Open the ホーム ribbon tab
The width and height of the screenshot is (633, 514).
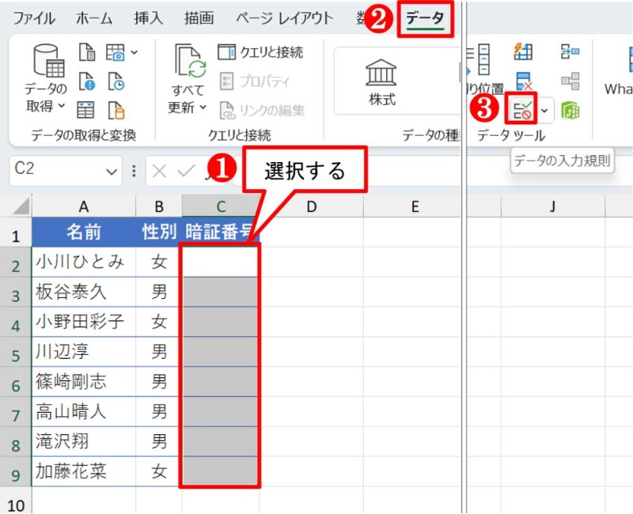click(x=94, y=19)
